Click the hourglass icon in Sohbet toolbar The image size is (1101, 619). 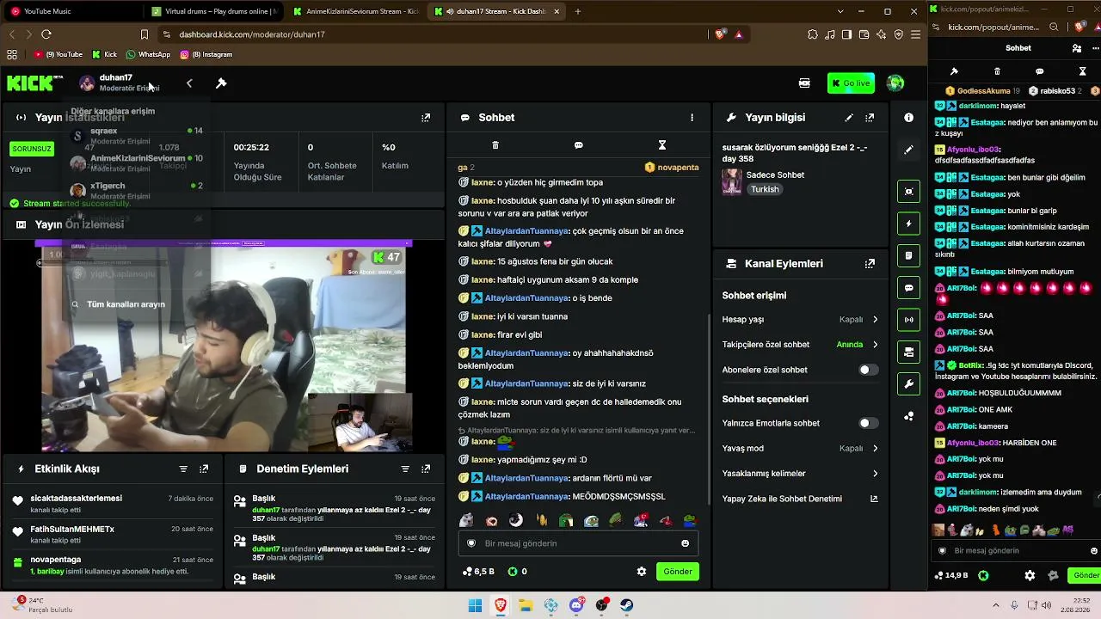coord(662,145)
